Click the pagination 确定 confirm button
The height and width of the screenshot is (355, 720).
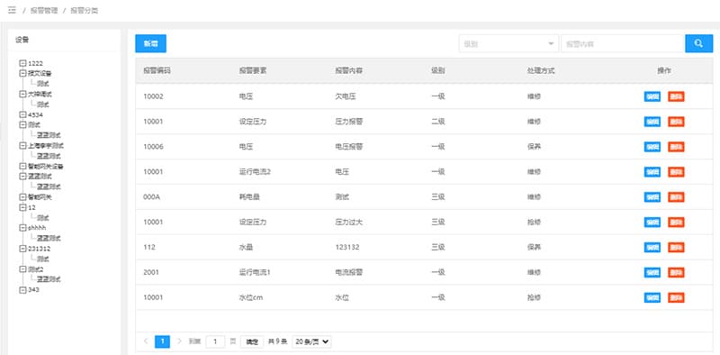252,341
